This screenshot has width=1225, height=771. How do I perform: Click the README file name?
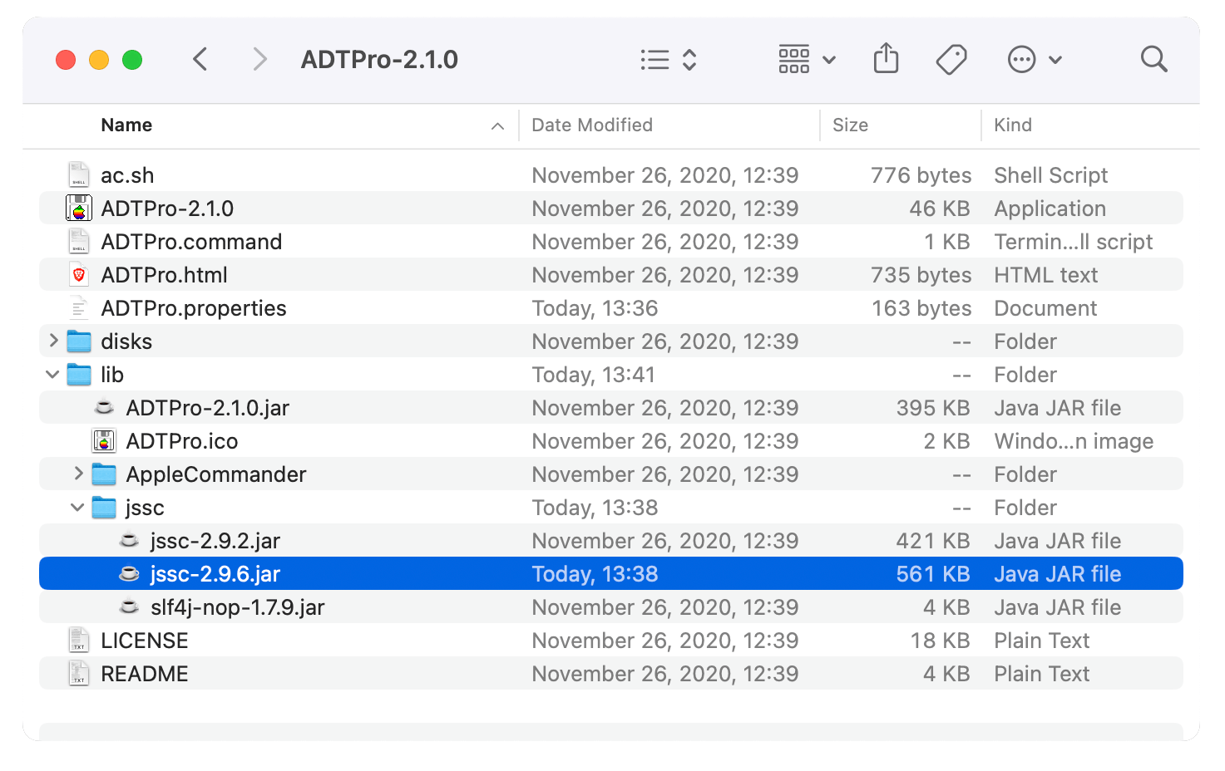click(x=145, y=674)
